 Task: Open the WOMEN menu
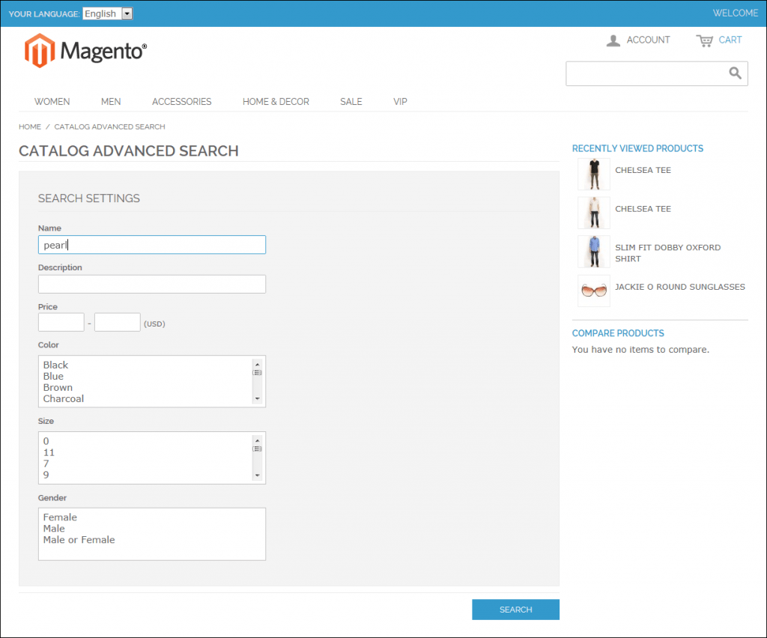[52, 101]
